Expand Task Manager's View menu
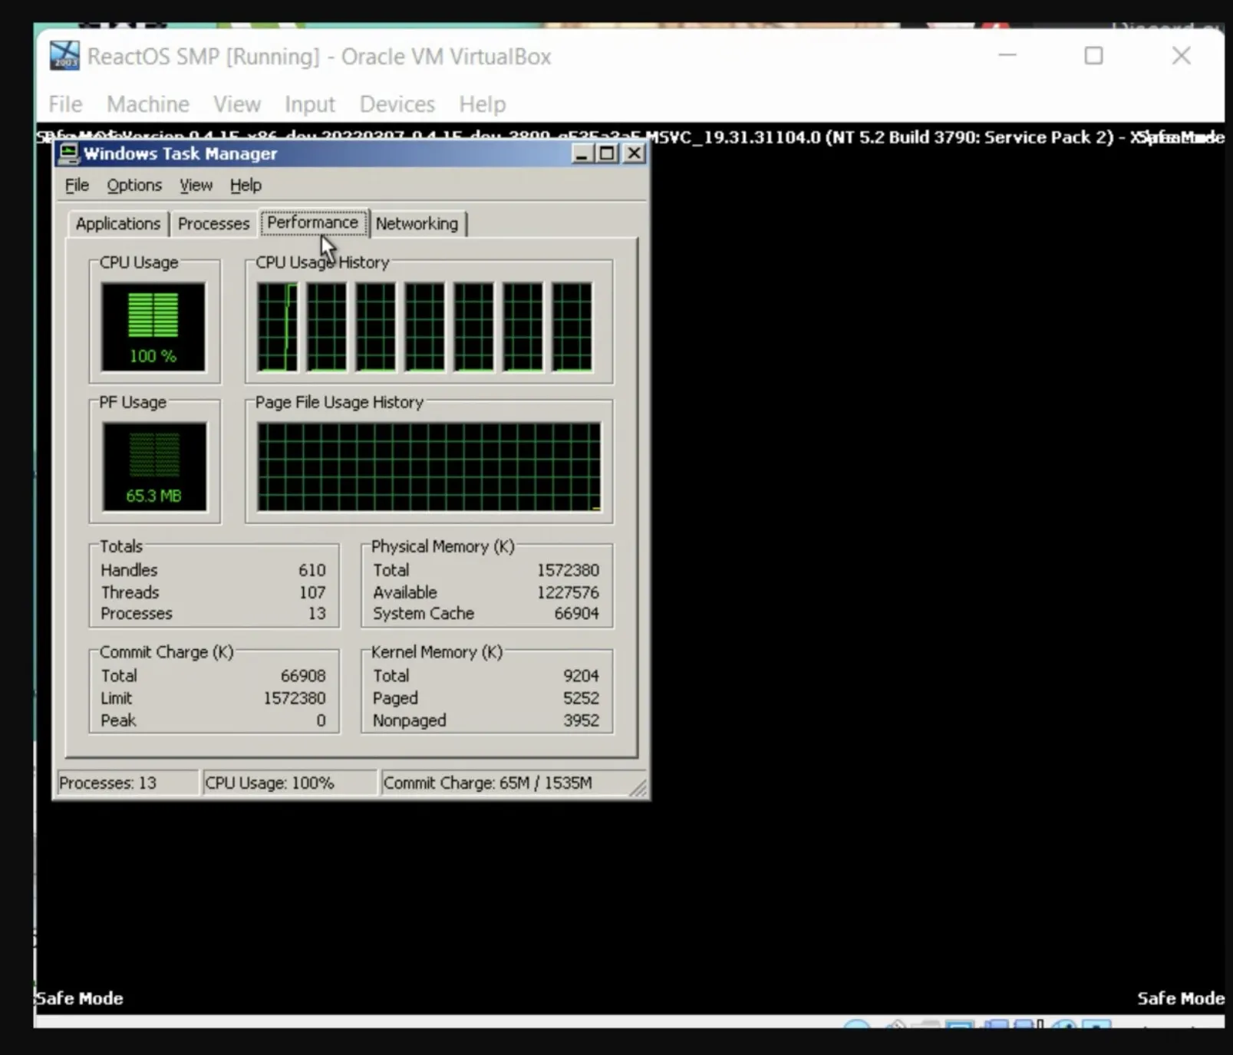 [x=196, y=185]
